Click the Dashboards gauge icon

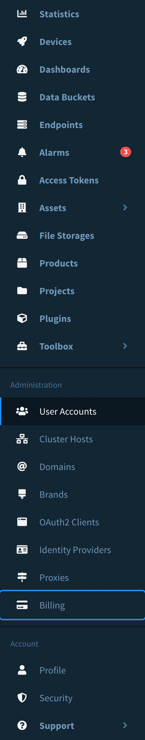click(x=22, y=69)
